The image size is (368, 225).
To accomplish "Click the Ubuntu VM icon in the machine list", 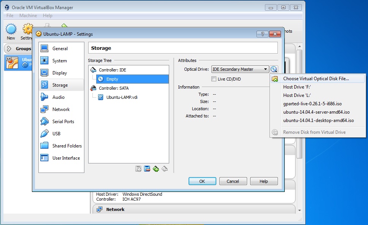I will (12, 63).
